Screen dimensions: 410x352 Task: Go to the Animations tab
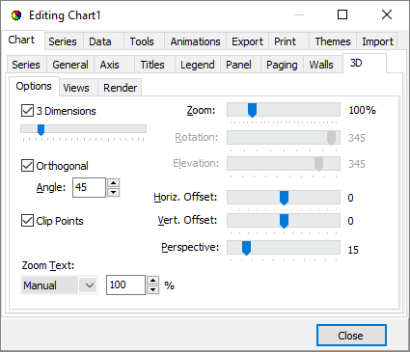tap(195, 41)
